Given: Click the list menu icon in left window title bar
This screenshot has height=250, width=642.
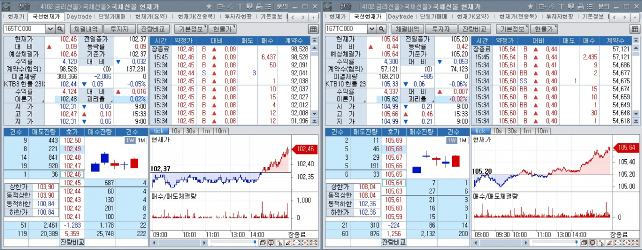Looking at the screenshot, I should 268,6.
